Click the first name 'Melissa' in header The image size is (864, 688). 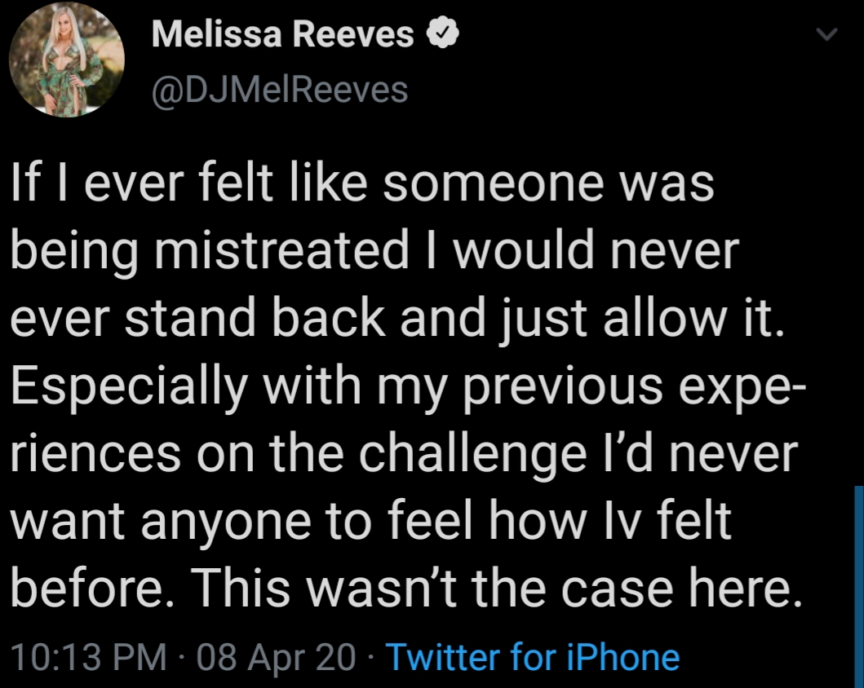[x=217, y=34]
